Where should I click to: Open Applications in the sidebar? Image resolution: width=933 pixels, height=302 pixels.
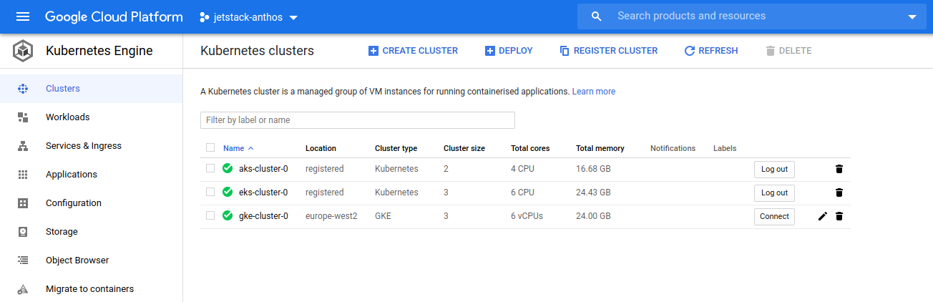tap(92, 175)
